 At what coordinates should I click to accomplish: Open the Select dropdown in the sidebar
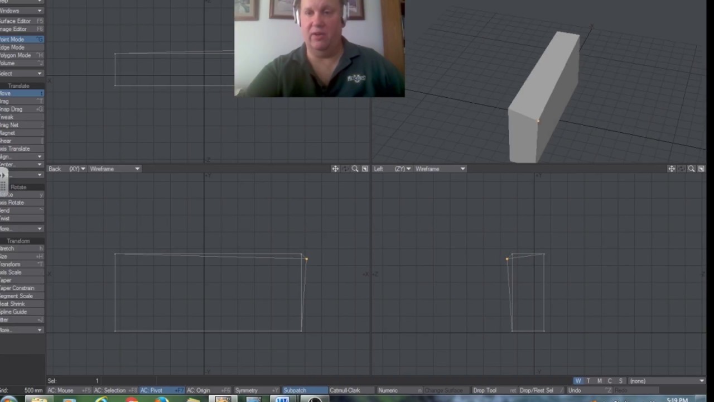(22, 74)
